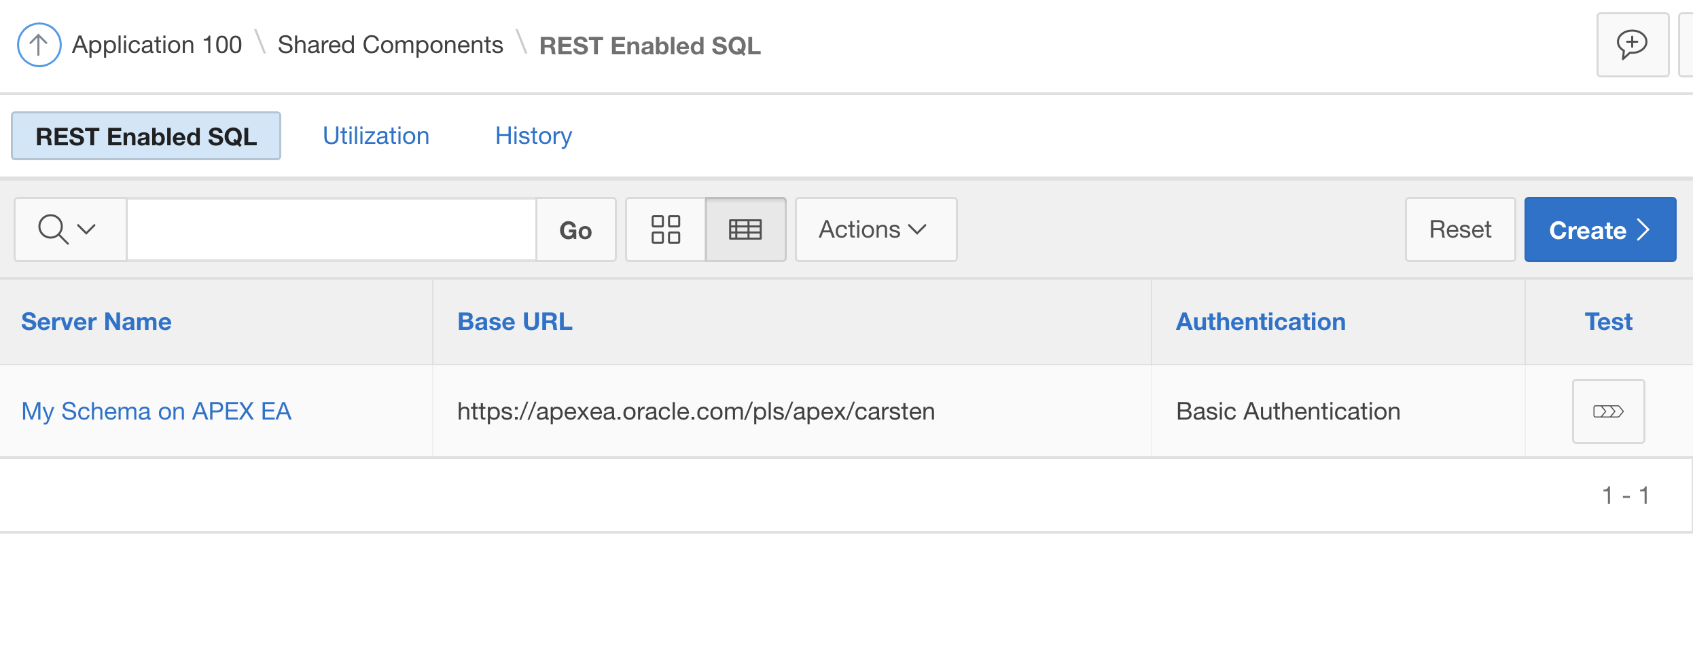Open the Utilization tab
This screenshot has height=649, width=1693.
coord(376,136)
